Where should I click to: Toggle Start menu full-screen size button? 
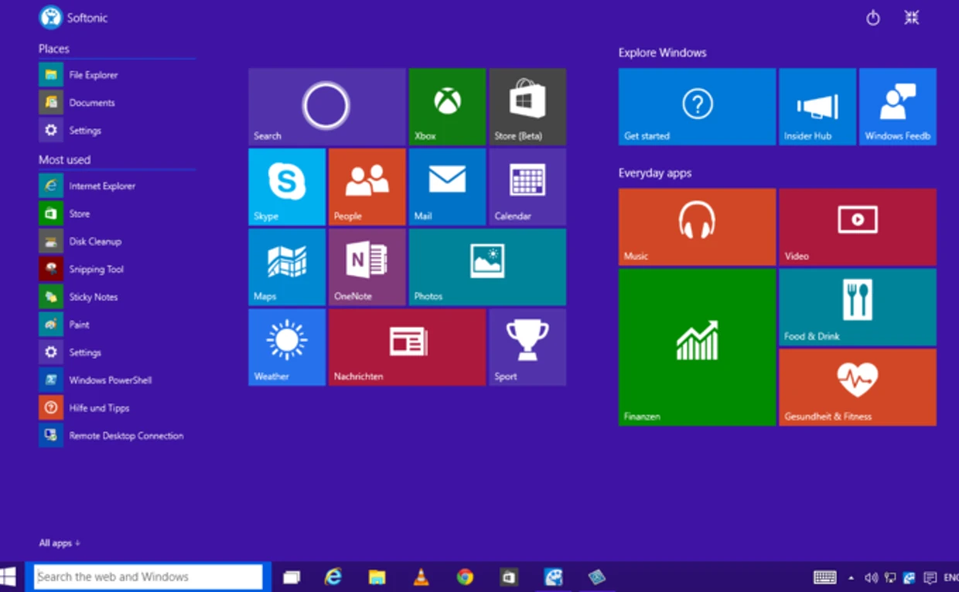(x=912, y=18)
